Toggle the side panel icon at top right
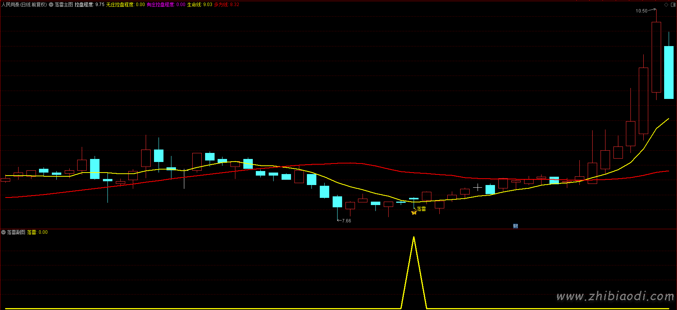677x310 pixels. (x=672, y=5)
